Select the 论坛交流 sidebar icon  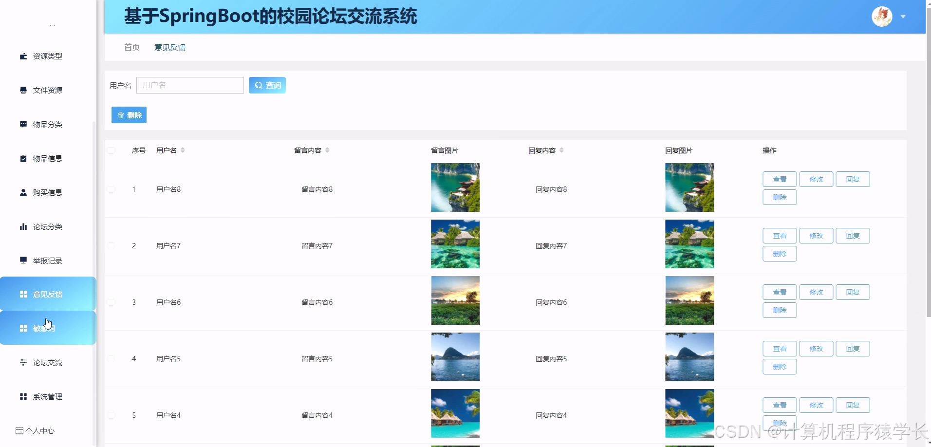(x=23, y=362)
